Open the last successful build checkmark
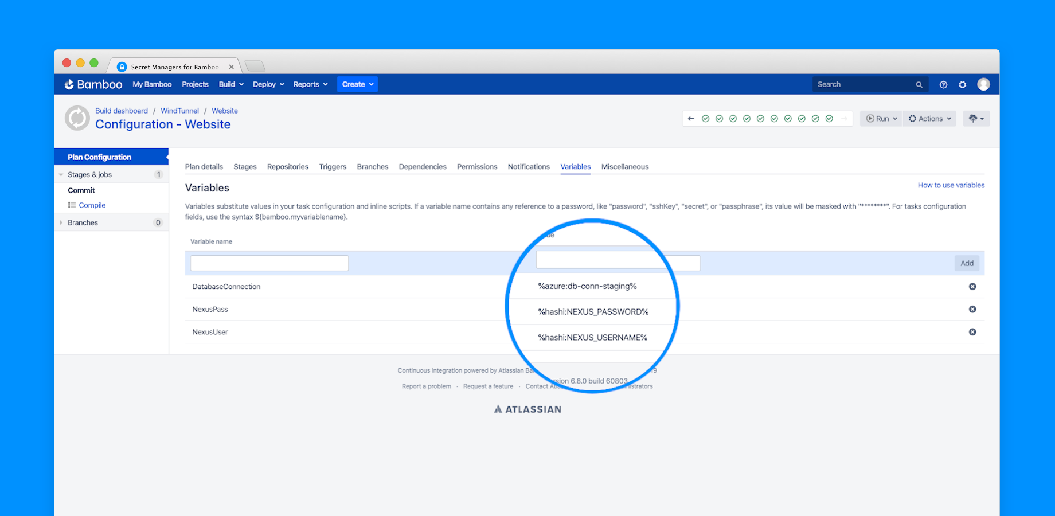 pos(829,119)
